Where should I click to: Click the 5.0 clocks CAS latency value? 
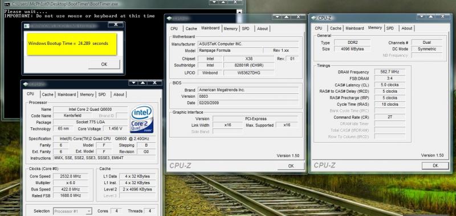(390, 85)
